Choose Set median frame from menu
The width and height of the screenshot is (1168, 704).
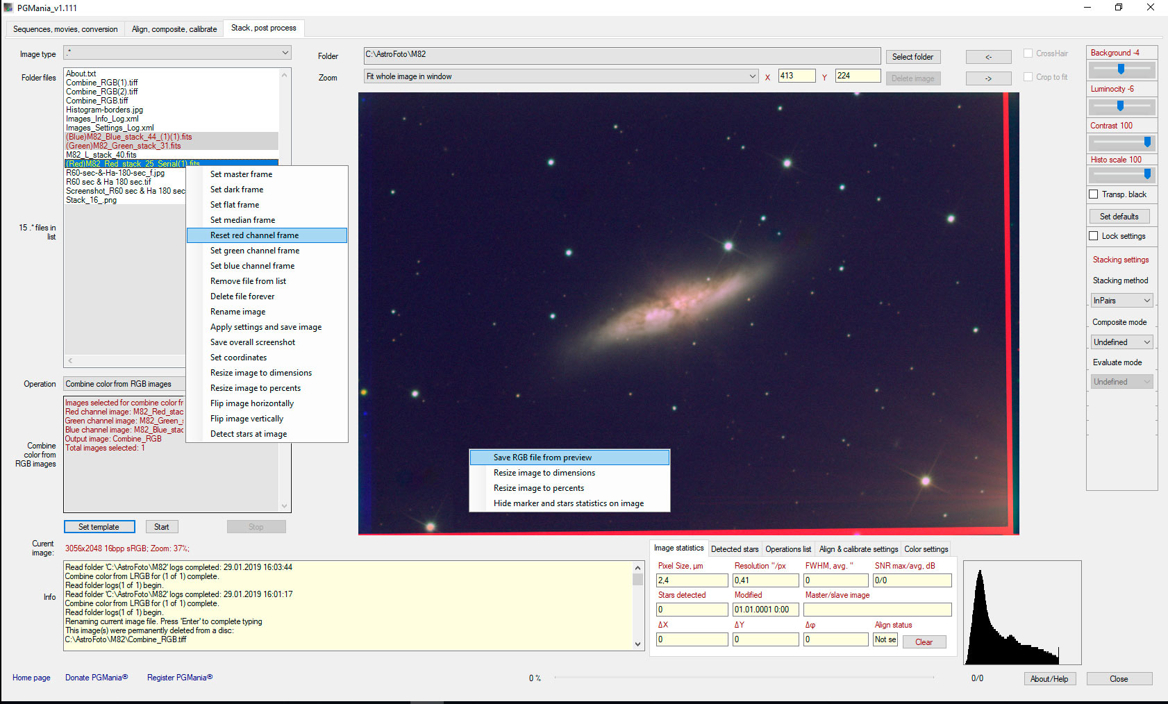click(x=267, y=220)
